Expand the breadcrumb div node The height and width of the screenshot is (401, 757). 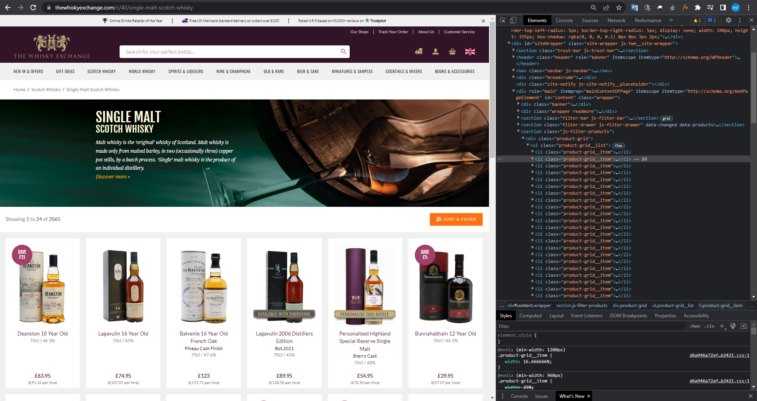point(513,77)
